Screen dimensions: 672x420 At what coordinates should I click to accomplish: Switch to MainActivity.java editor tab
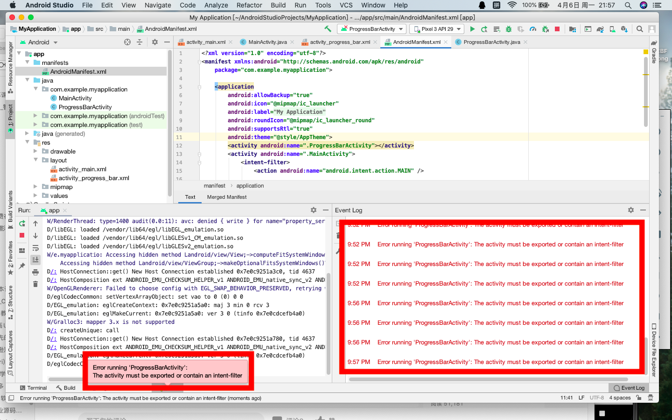[267, 42]
